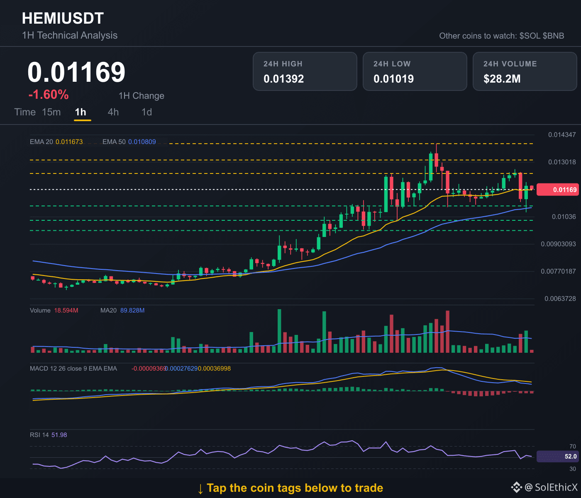Click the 0.00770187 price axis label
The height and width of the screenshot is (498, 581).
click(x=558, y=271)
